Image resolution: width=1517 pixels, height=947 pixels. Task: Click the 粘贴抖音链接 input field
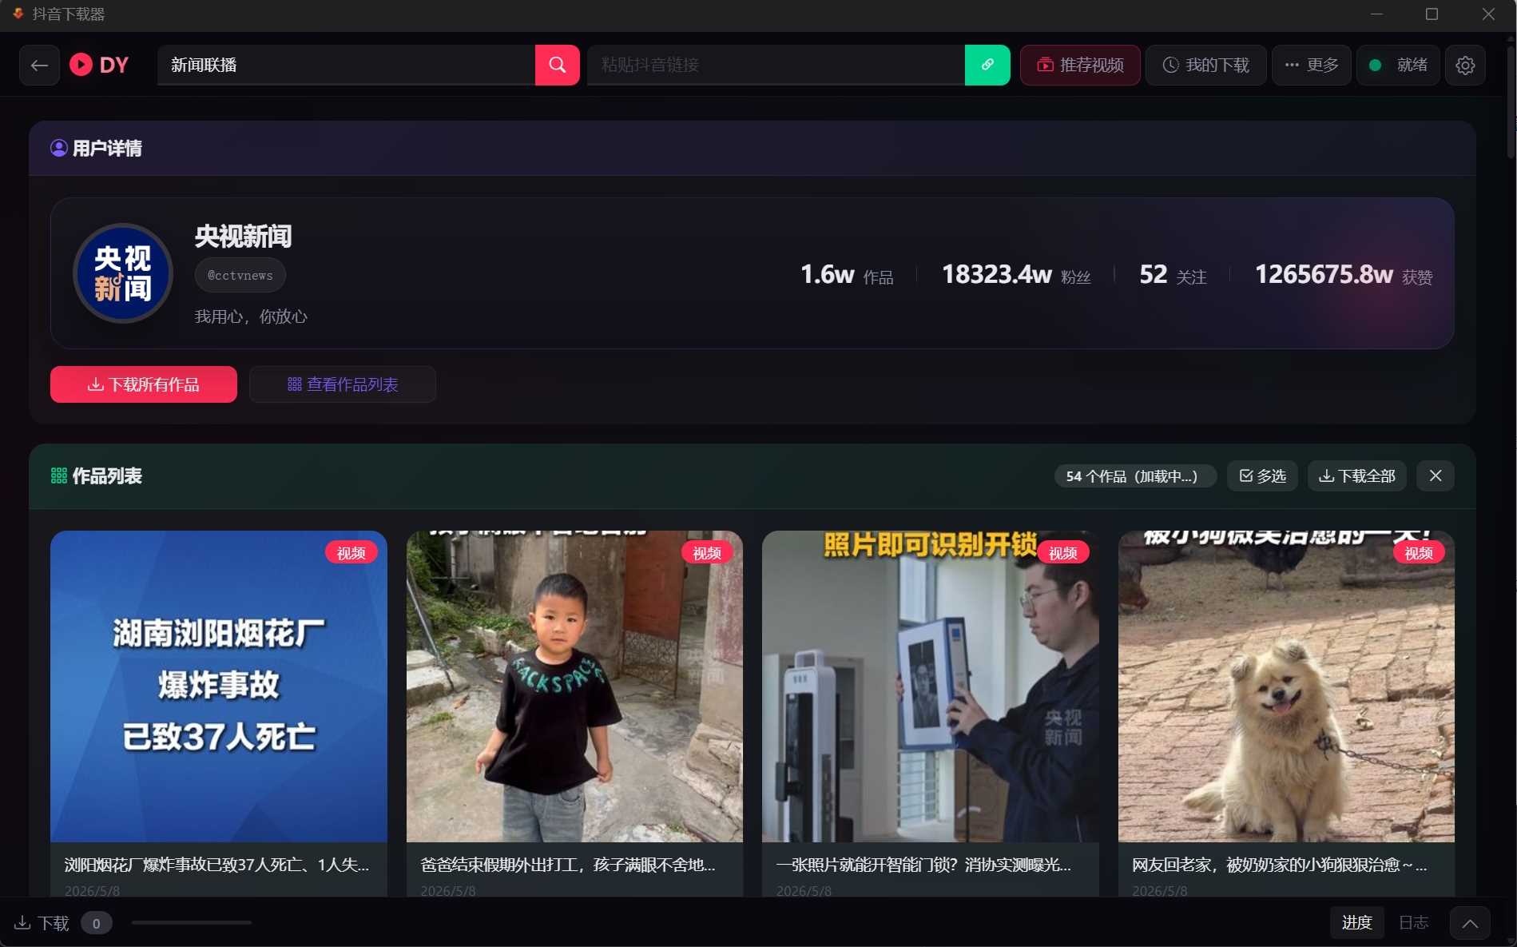[776, 65]
